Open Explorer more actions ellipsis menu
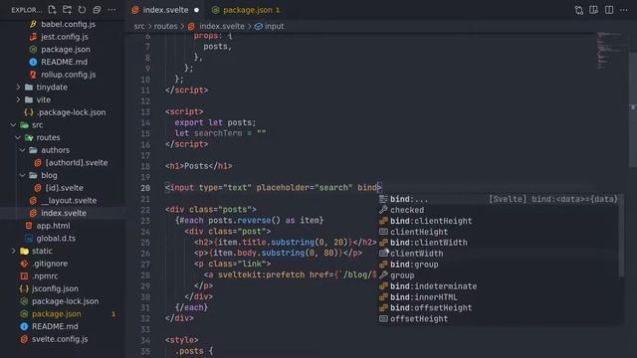The height and width of the screenshot is (358, 637). click(111, 10)
